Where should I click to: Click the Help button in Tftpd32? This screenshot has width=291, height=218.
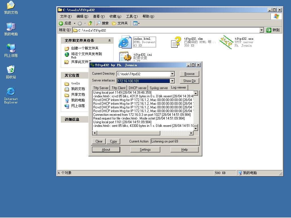[184, 150]
